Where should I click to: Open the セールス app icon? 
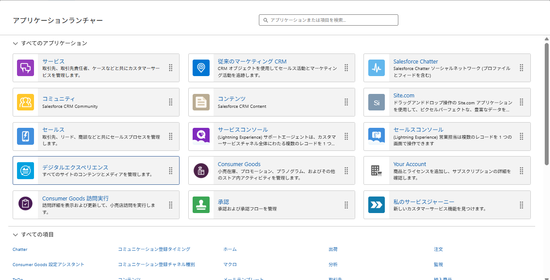[x=25, y=136]
